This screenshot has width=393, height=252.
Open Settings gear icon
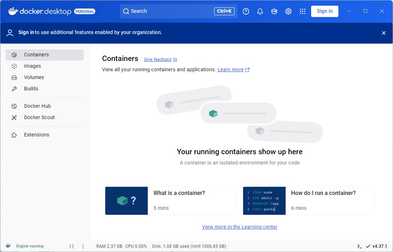click(x=288, y=11)
